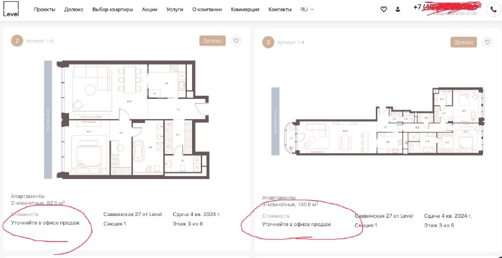Image resolution: width=502 pixels, height=258 pixels.
Task: Click Делюкс tag on 2-room apartment card
Action: pos(213,41)
